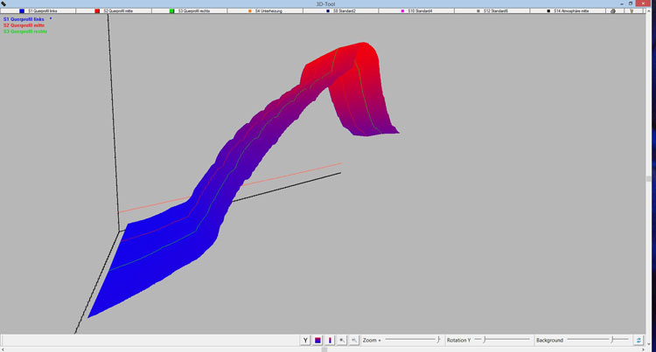This screenshot has width=656, height=352.
Task: Click the first magnifier icon beside Zoom
Action: point(342,340)
